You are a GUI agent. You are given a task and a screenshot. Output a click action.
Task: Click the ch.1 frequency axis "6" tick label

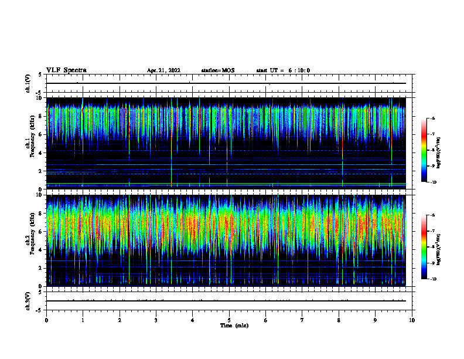coord(40,134)
